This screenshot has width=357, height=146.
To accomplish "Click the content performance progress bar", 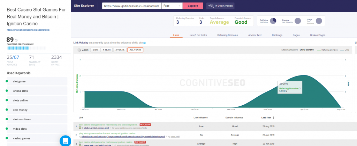I will pyautogui.click(x=26, y=48).
